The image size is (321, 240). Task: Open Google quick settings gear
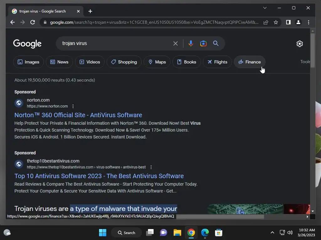pos(299,44)
